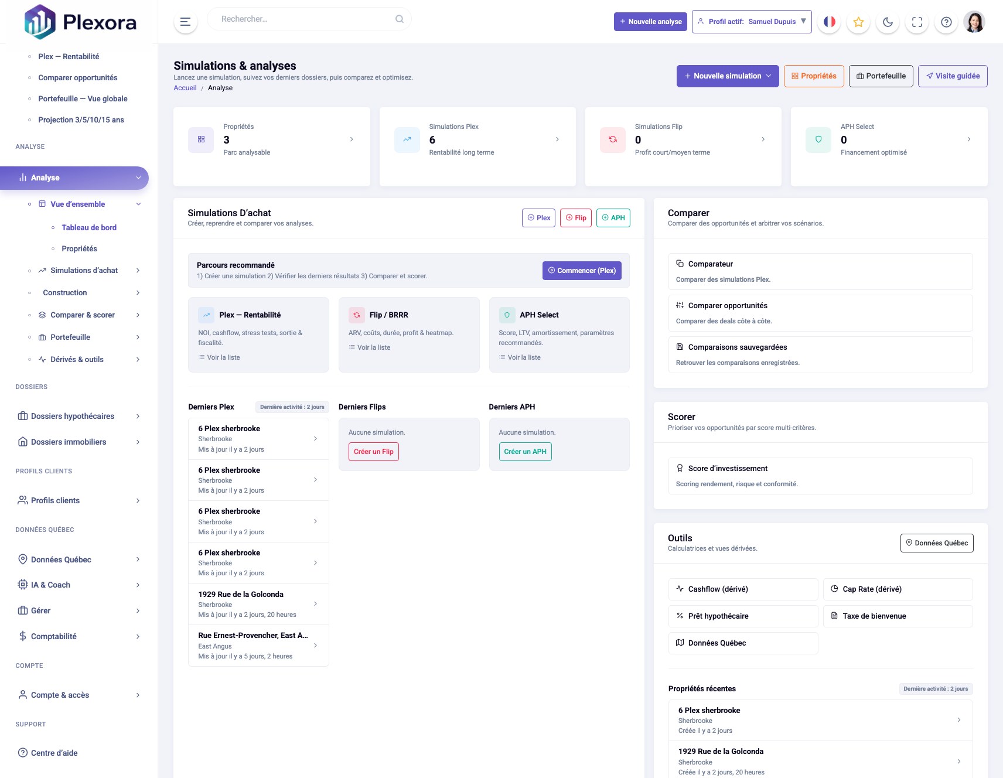
Task: Click the search magnifier icon
Action: click(x=400, y=19)
